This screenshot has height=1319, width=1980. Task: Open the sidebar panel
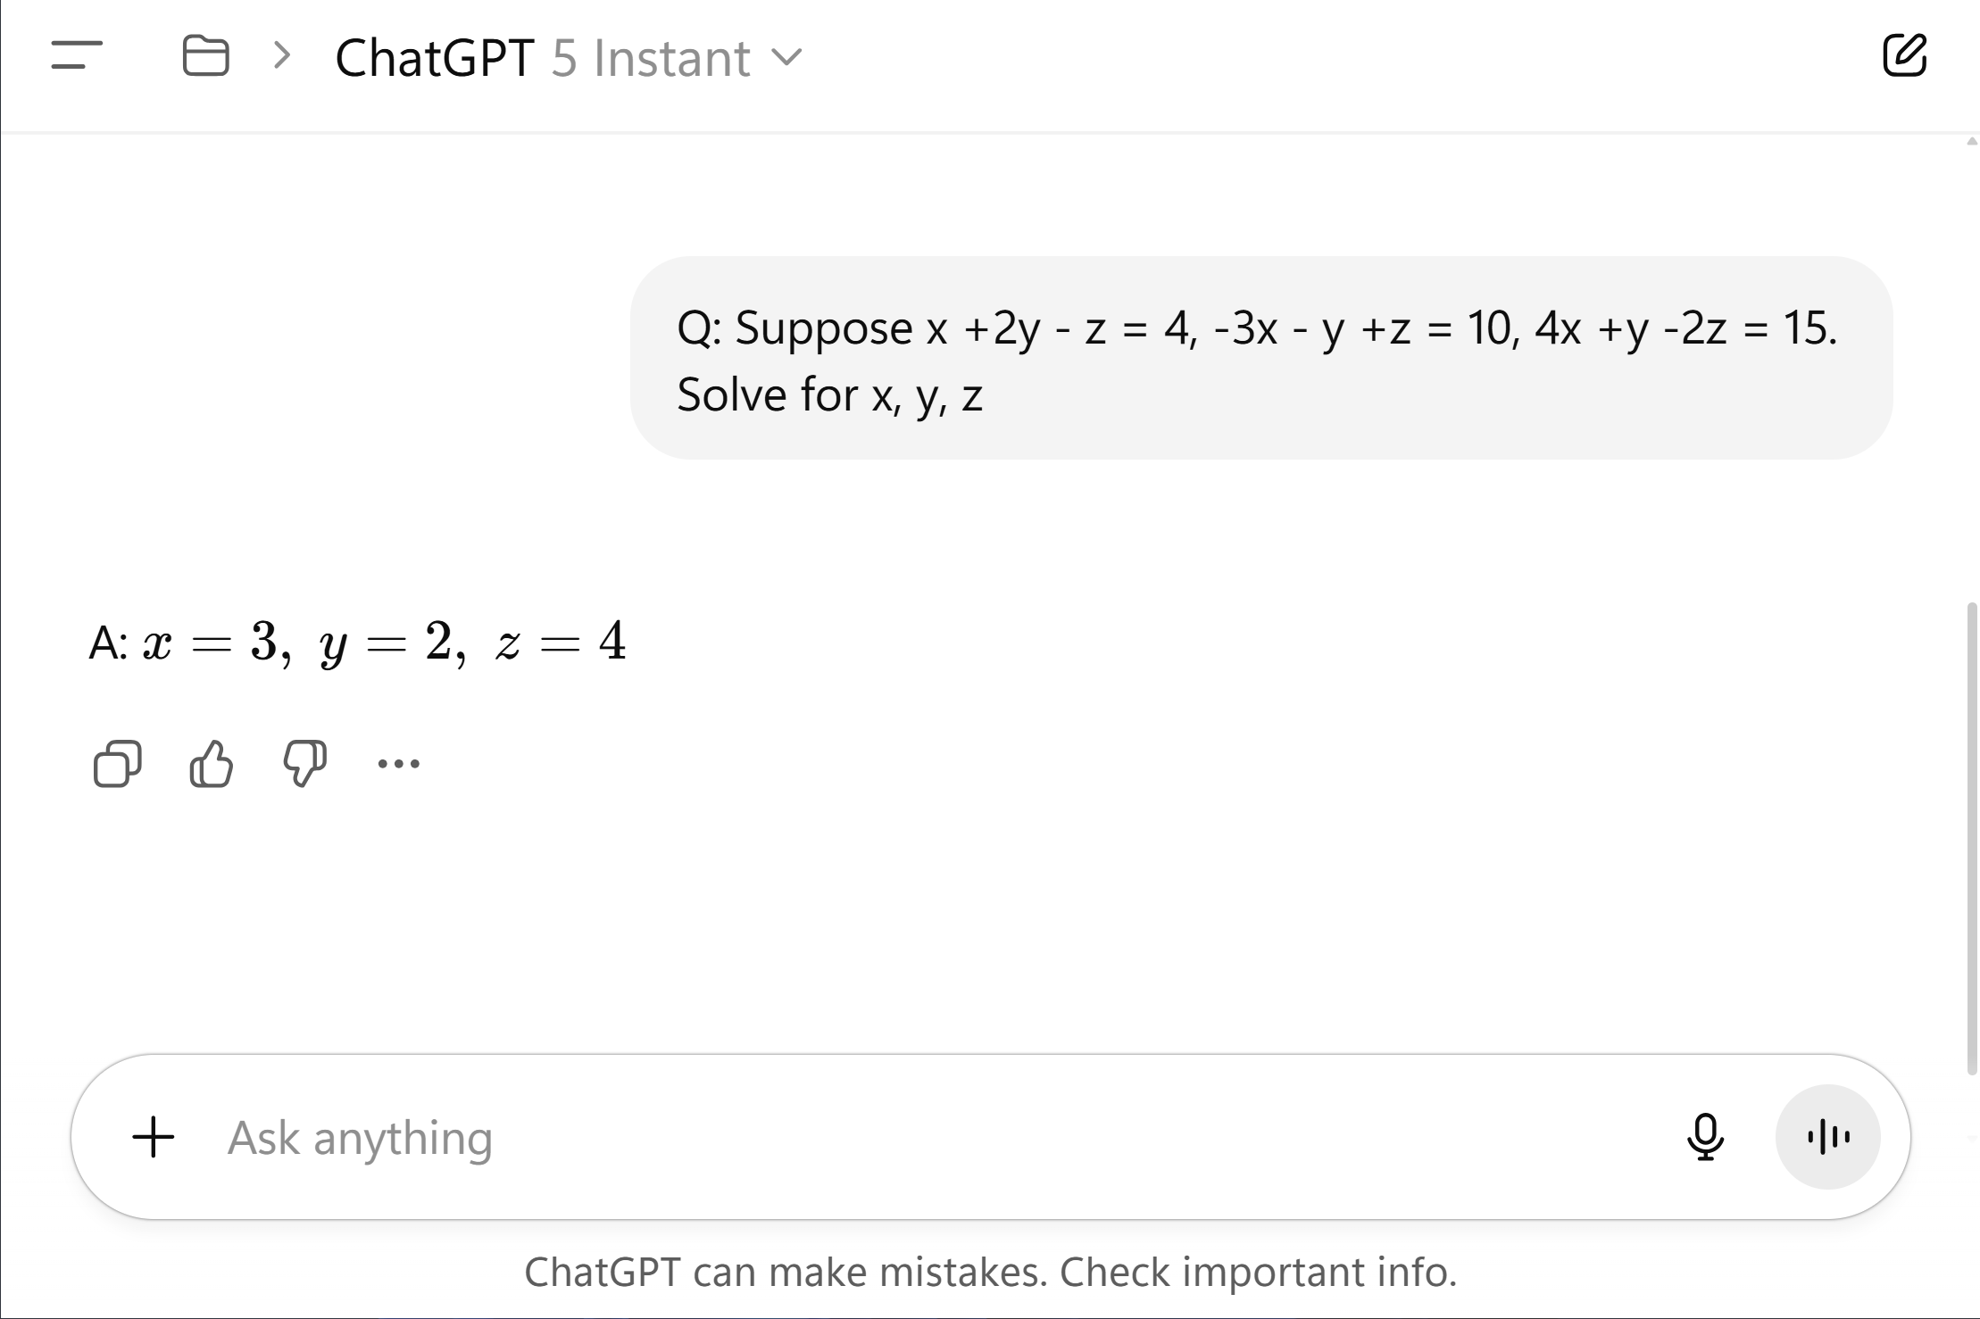click(77, 57)
